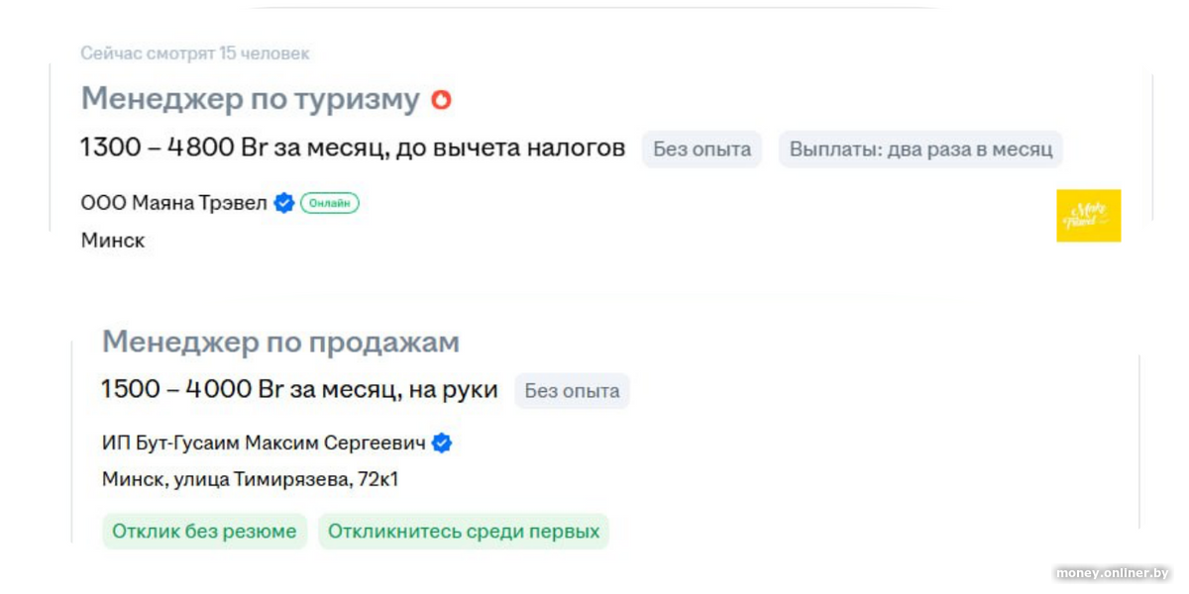Viewport: 1189px width, 594px height.
Task: Open ООО Маяна Трэвел company page
Action: pos(174,203)
